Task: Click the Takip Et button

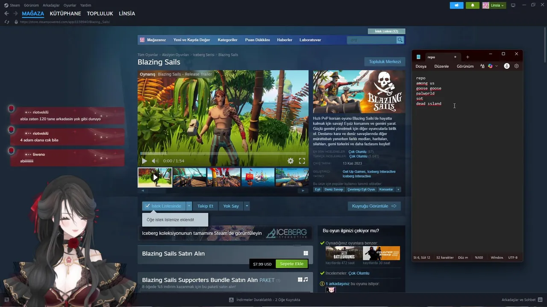Action: [205, 206]
